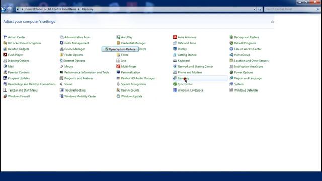Open the Location and Other Sensors link
This screenshot has height=181, width=322.
pyautogui.click(x=252, y=61)
